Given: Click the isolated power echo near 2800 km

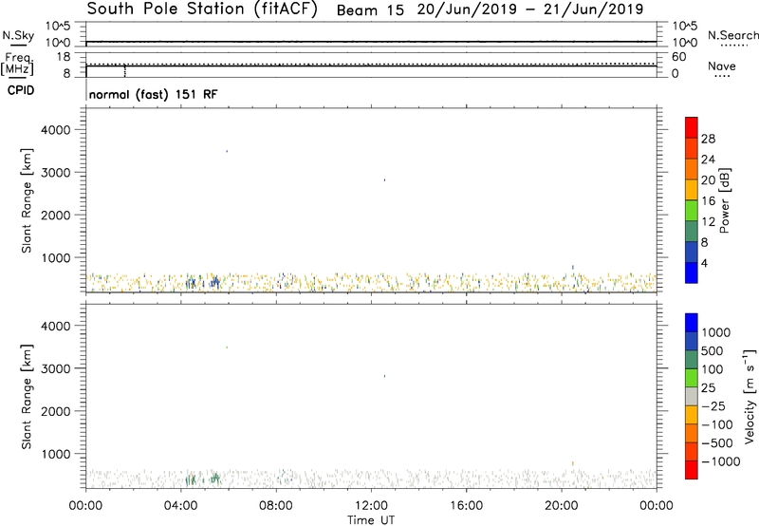Looking at the screenshot, I should 384,179.
